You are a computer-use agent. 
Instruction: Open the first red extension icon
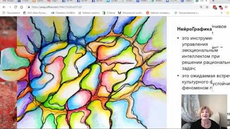click(215, 7)
